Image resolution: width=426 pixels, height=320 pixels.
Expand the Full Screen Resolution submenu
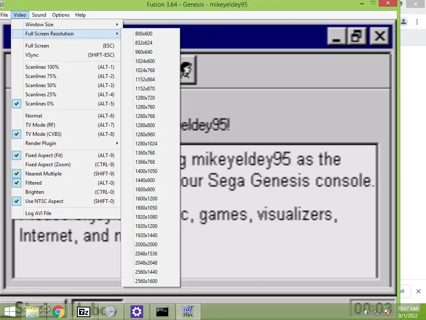[66, 34]
